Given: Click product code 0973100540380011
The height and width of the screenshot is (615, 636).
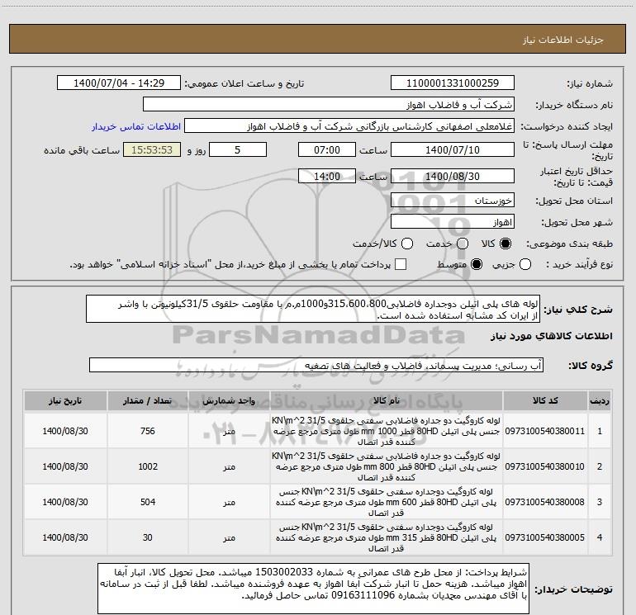Looking at the screenshot, I should click(545, 431).
